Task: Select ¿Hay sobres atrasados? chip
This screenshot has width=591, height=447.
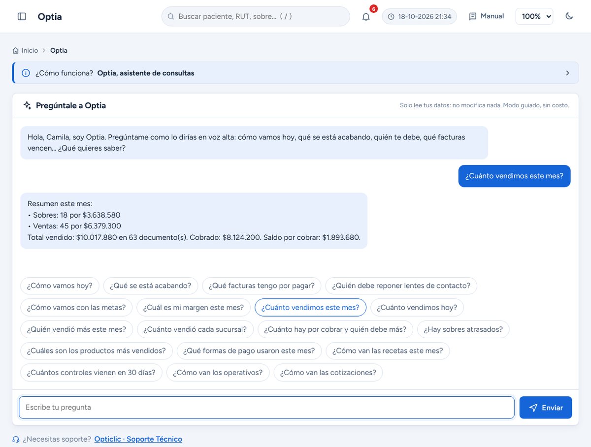Action: coord(463,329)
